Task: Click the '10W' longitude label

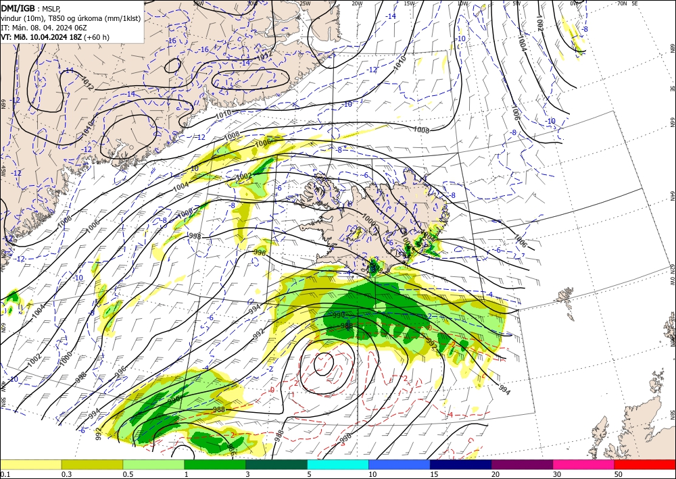Action: coord(462,3)
